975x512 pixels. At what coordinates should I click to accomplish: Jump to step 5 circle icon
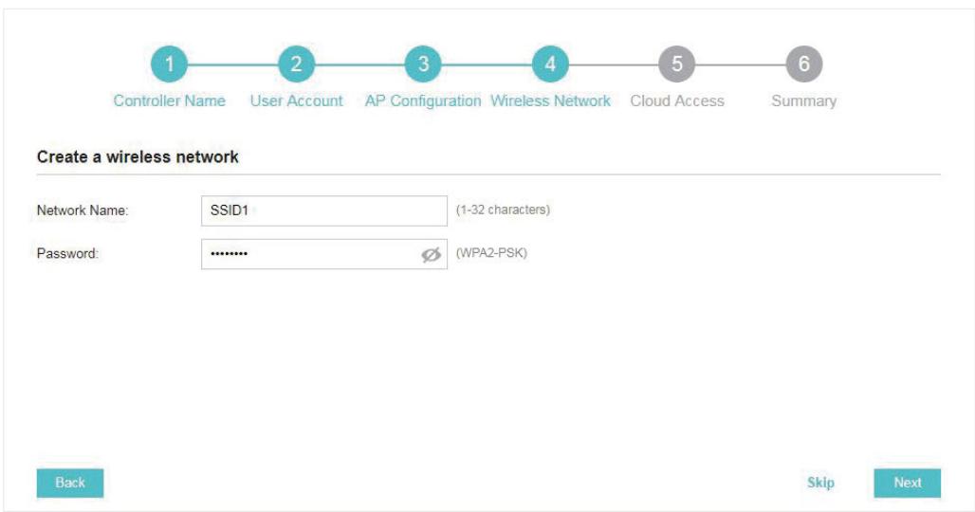677,64
